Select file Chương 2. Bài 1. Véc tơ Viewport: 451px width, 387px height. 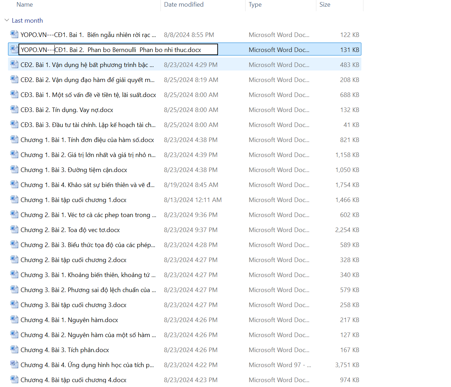tap(88, 215)
